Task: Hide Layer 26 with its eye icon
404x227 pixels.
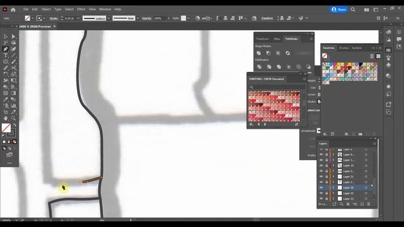Action: [x=321, y=188]
